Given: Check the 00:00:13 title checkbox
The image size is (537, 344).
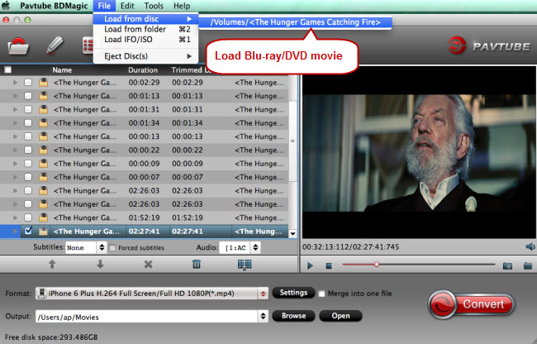Looking at the screenshot, I should [28, 136].
